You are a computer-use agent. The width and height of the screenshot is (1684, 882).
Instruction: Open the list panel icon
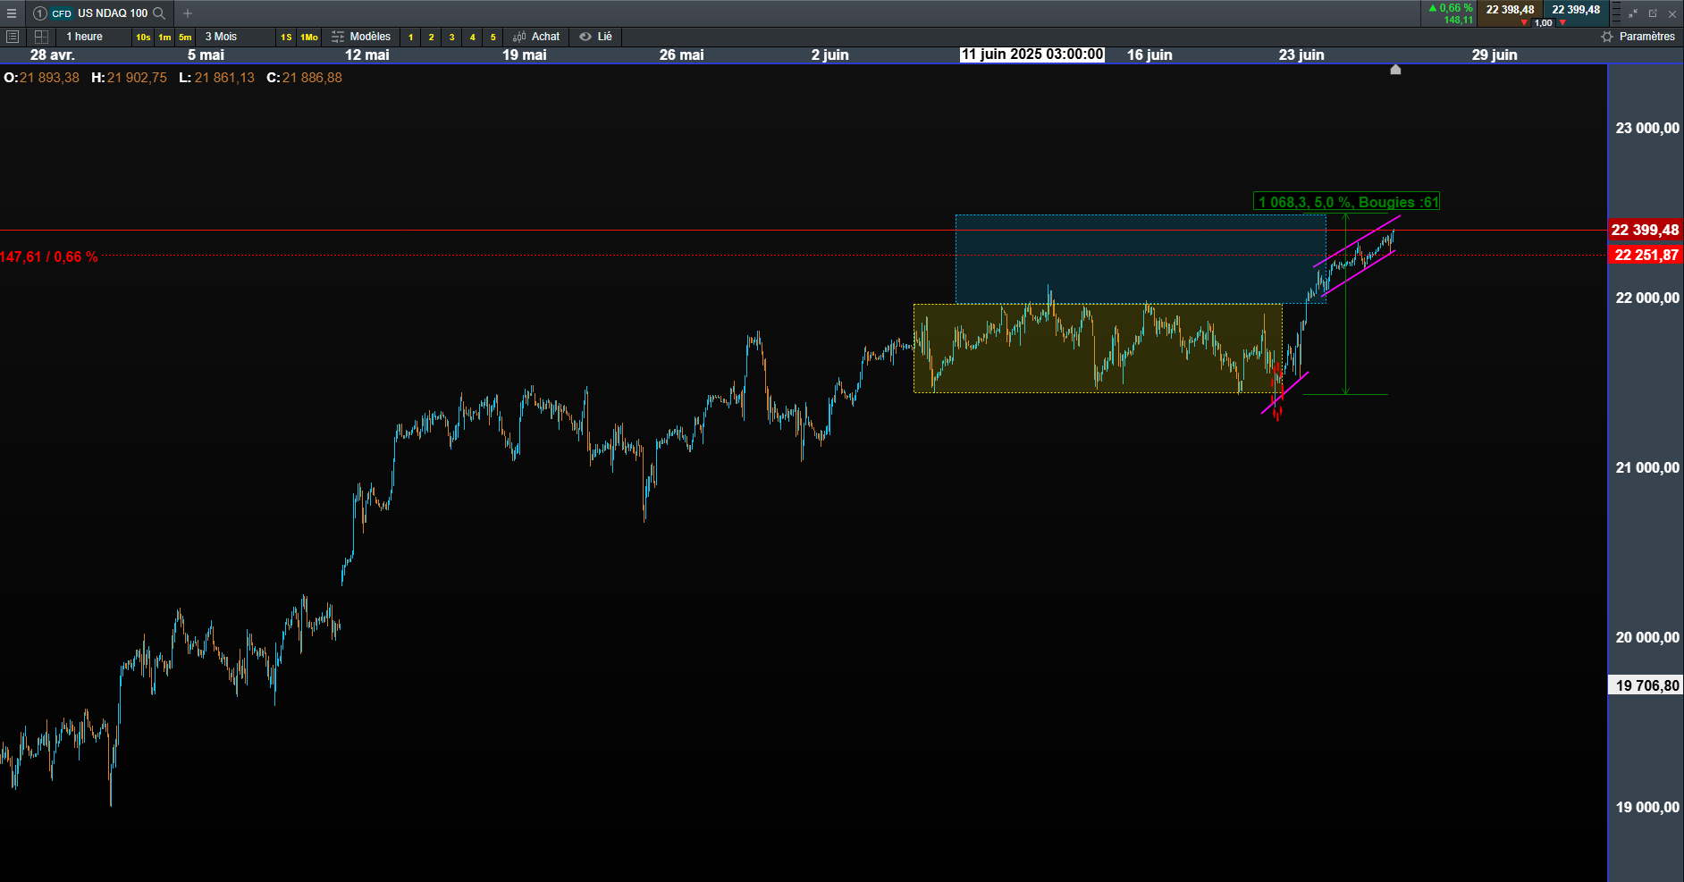point(13,37)
